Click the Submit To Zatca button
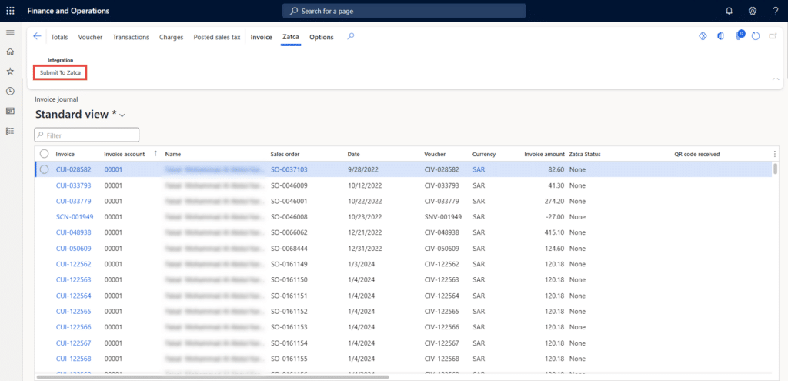This screenshot has width=788, height=381. coord(60,73)
